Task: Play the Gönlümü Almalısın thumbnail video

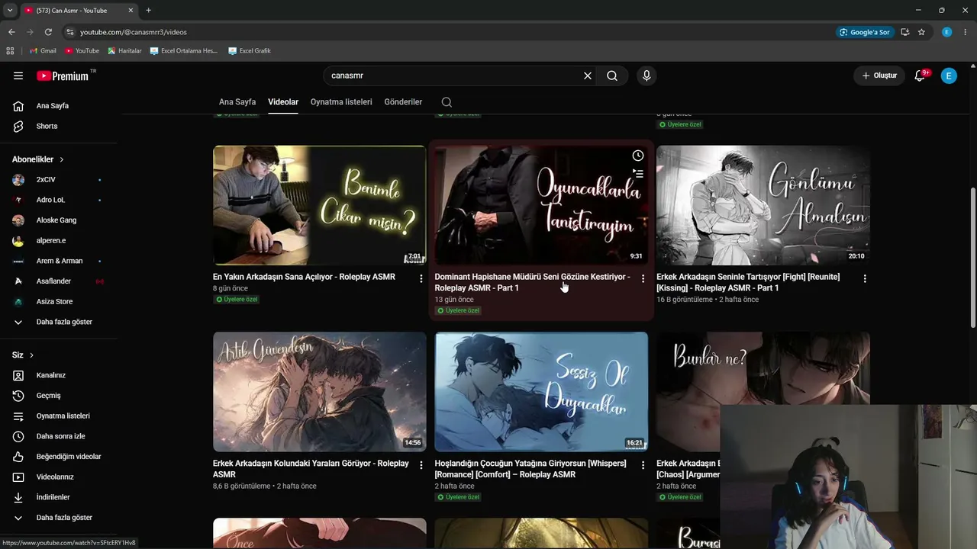Action: (763, 205)
